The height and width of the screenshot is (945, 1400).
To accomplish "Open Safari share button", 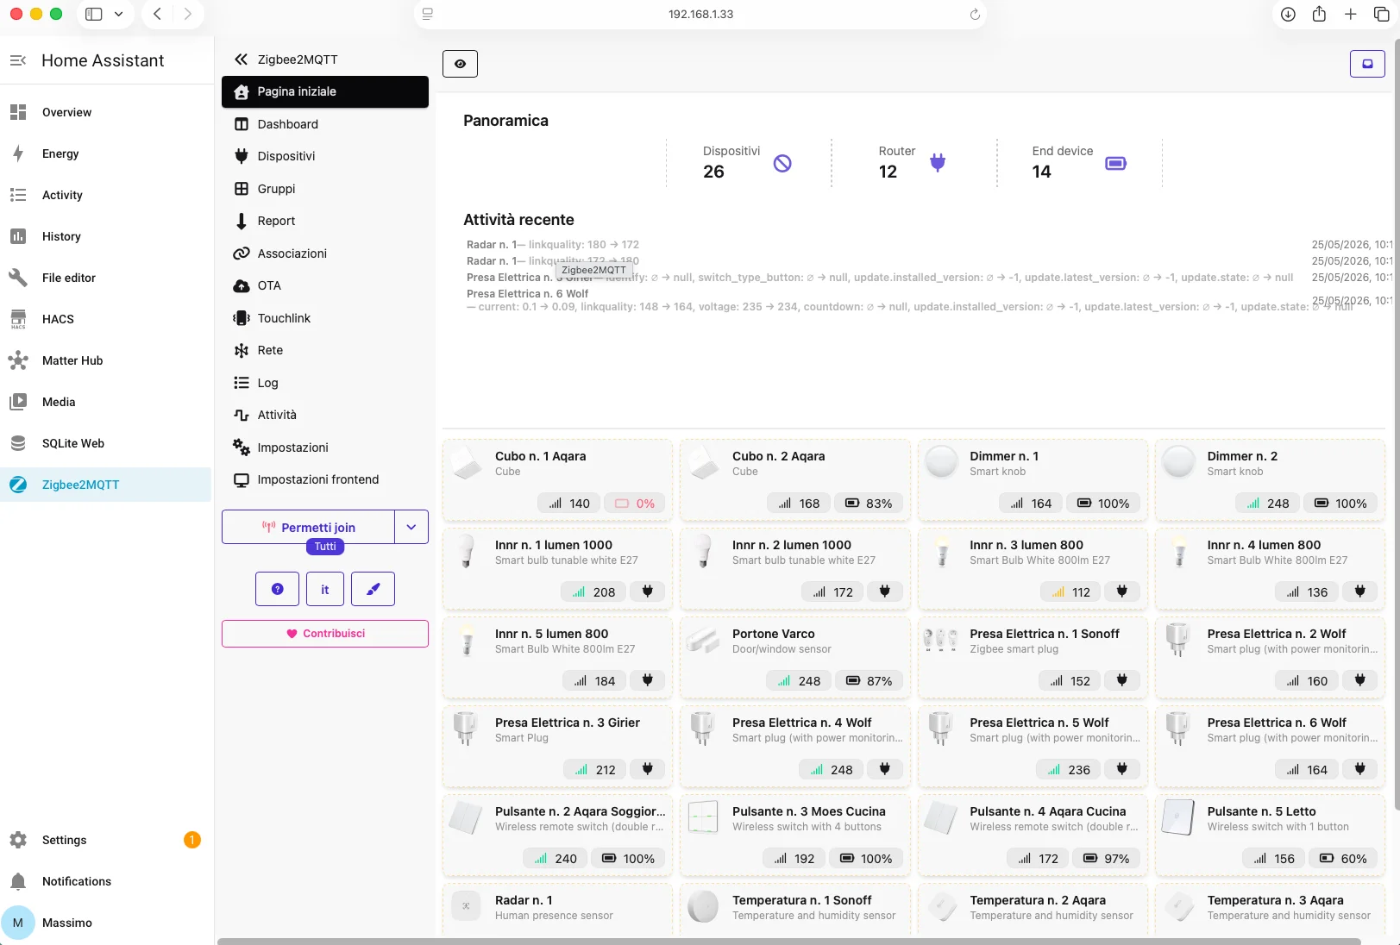I will click(x=1319, y=14).
